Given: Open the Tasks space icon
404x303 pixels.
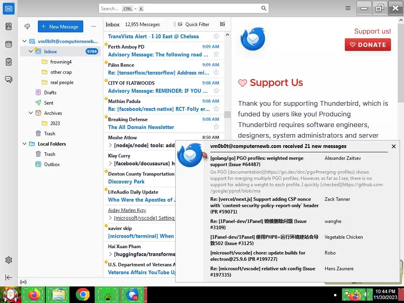Looking at the screenshot, I should [x=9, y=62].
